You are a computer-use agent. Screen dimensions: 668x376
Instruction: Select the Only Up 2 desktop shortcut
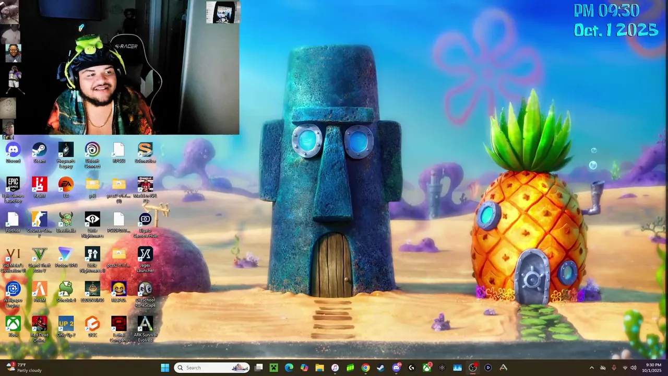click(x=66, y=327)
